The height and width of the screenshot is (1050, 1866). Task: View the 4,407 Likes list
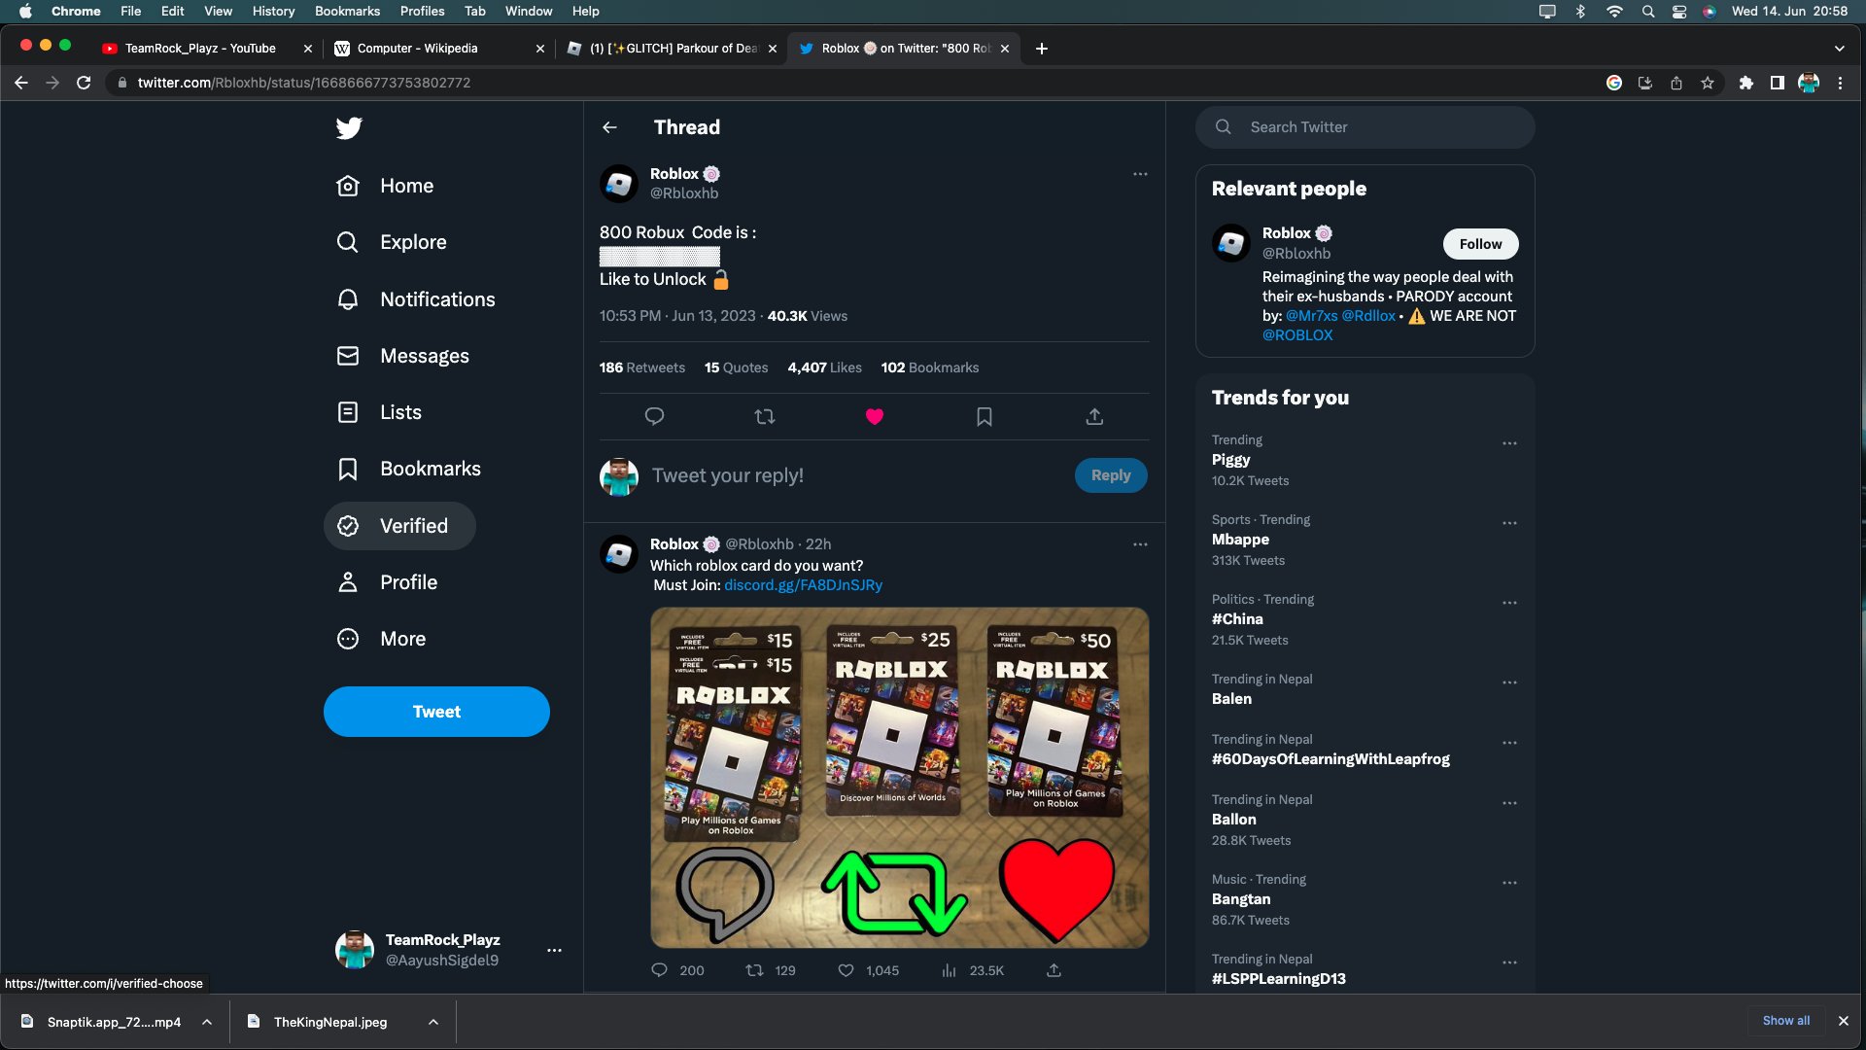(824, 367)
